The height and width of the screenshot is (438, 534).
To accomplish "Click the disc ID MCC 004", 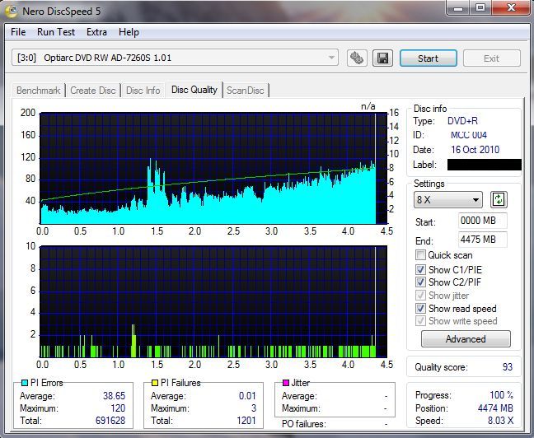I will tap(469, 135).
